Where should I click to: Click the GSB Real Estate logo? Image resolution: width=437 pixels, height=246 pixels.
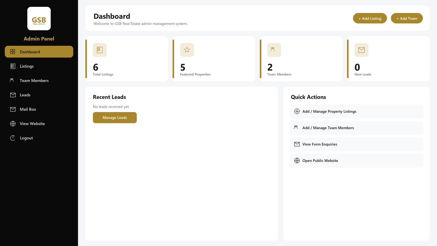(39, 18)
